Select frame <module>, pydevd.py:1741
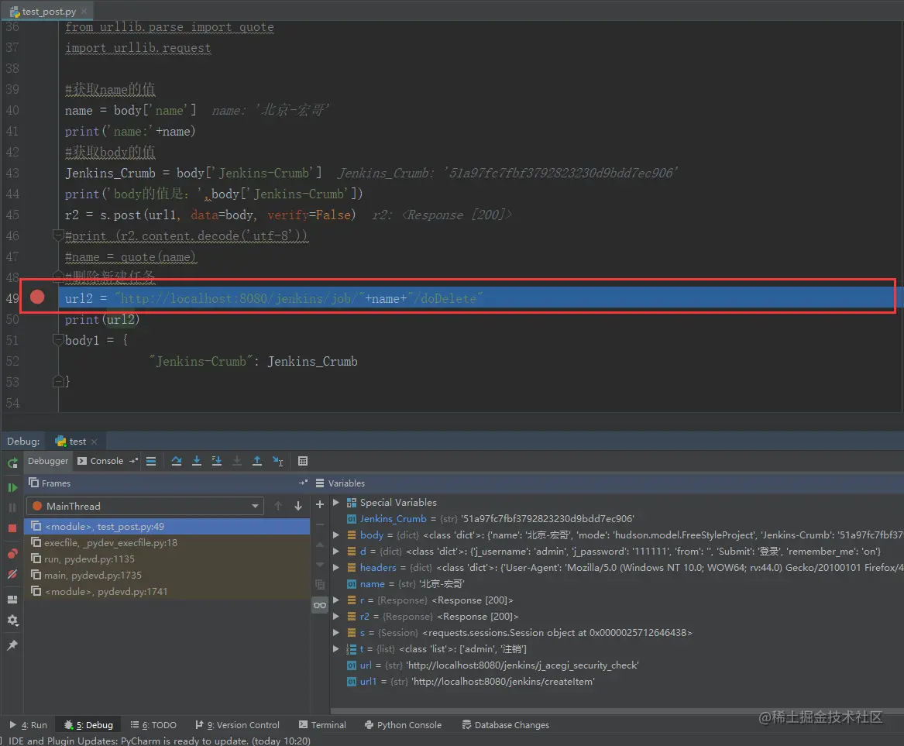Image resolution: width=904 pixels, height=746 pixels. click(x=167, y=592)
